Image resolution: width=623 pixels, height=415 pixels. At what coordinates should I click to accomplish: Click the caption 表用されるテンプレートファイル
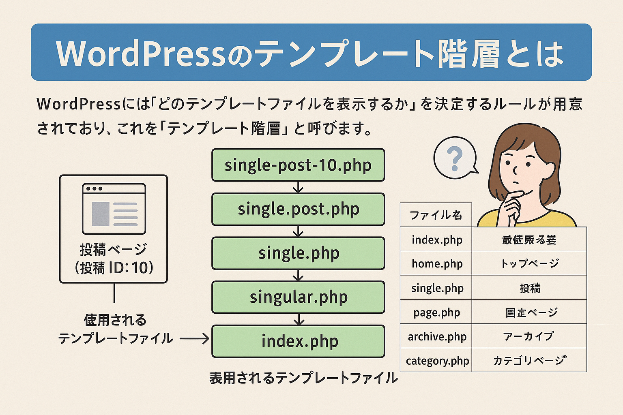point(303,378)
